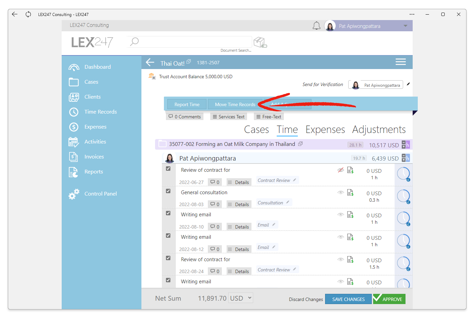Open case 35077-002 in new window icon

(x=300, y=144)
